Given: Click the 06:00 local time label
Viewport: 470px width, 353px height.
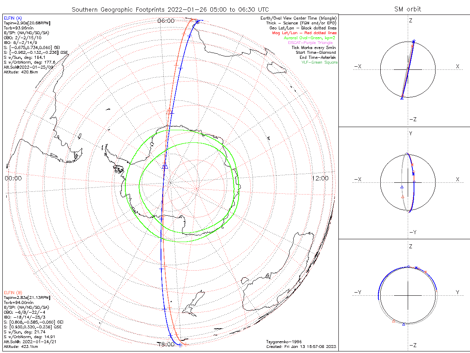Looking at the screenshot, I should (166, 21).
